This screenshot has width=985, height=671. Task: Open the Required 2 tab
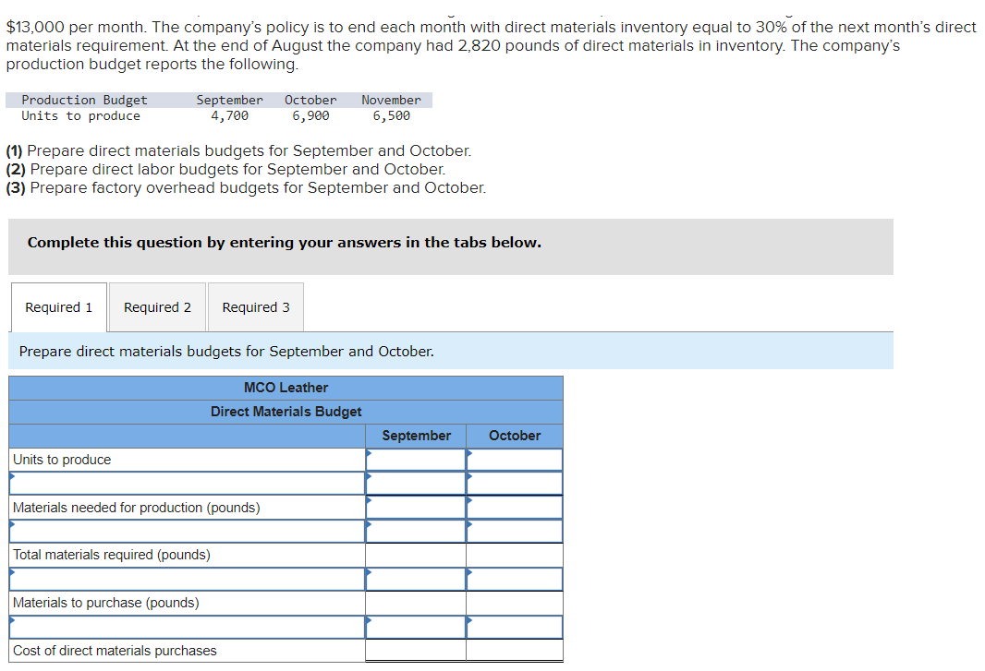click(x=157, y=307)
